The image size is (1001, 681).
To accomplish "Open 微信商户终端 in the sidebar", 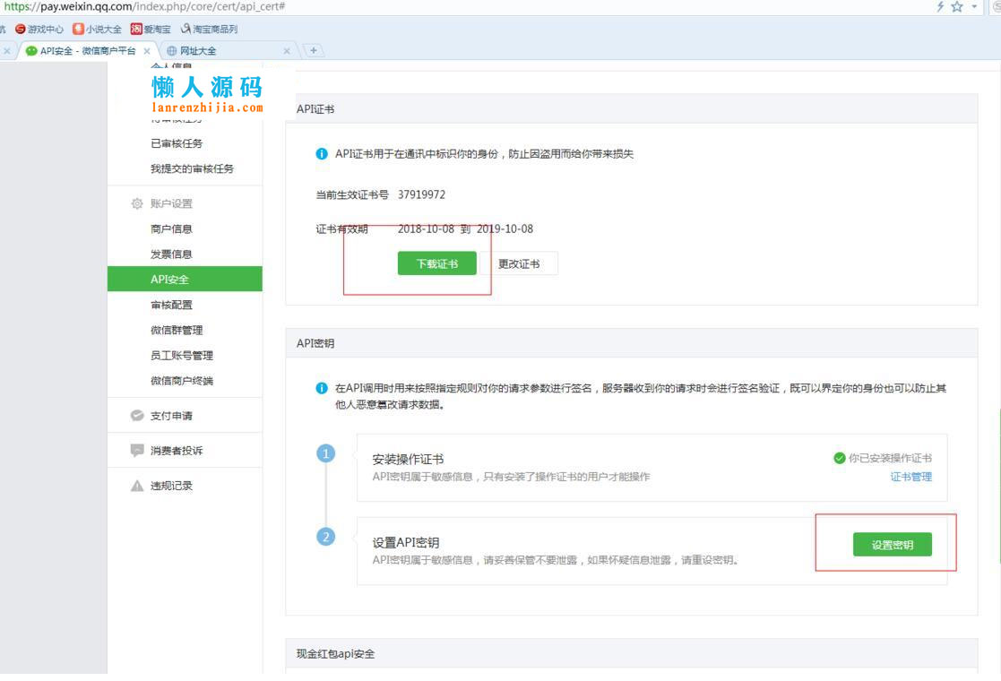I will [x=181, y=381].
